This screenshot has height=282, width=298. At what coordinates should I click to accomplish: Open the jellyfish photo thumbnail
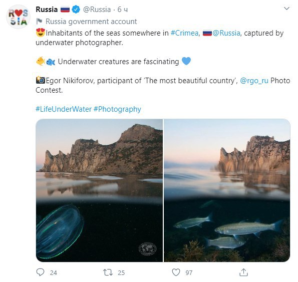point(99,190)
